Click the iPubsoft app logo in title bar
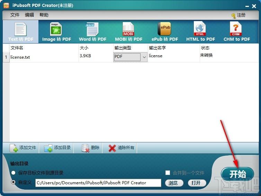Screen dimensions: 261x196 [x=6, y=5]
